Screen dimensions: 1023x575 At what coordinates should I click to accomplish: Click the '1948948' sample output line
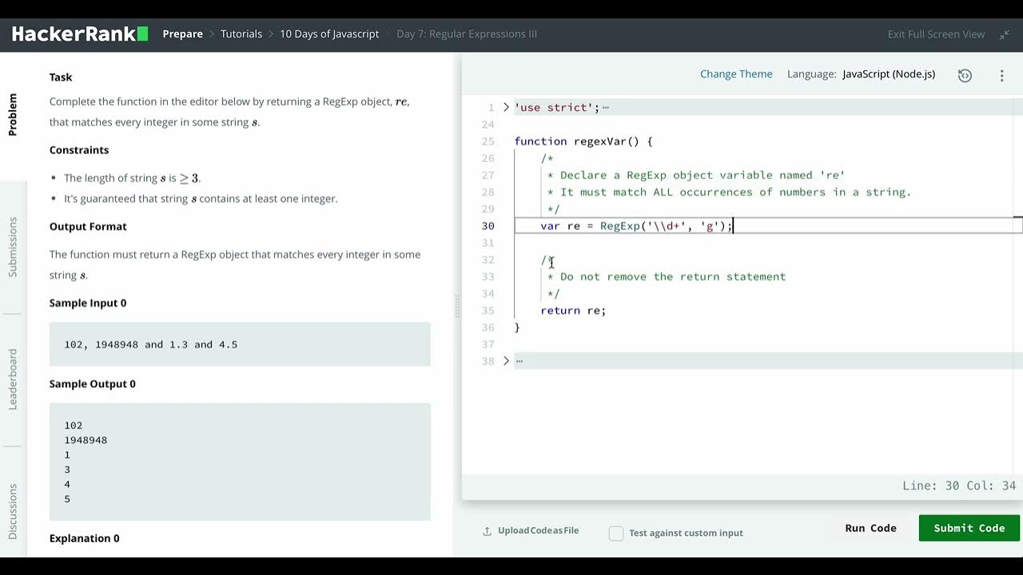click(x=86, y=440)
